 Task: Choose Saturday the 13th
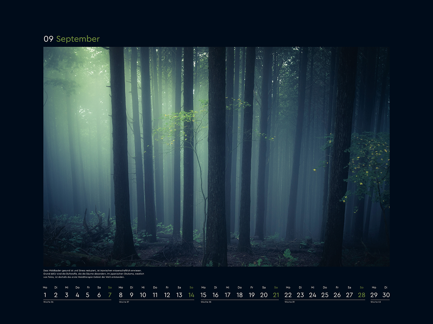(x=179, y=295)
